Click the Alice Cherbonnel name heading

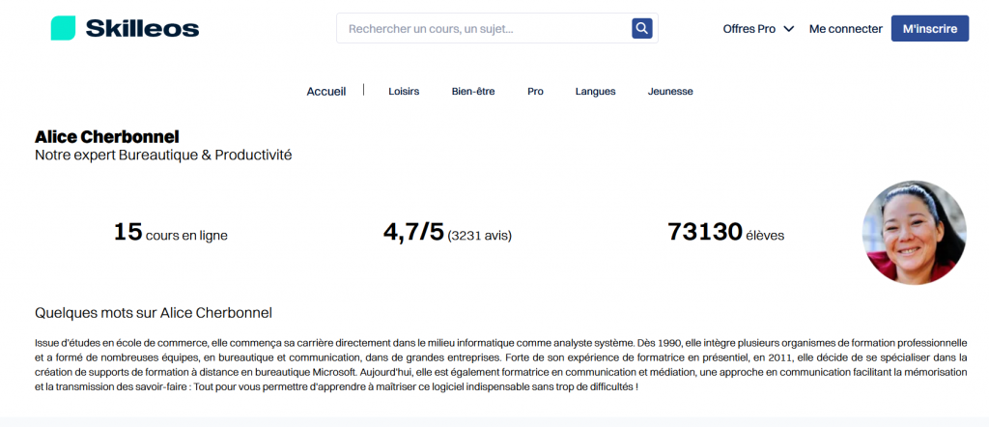click(x=107, y=137)
